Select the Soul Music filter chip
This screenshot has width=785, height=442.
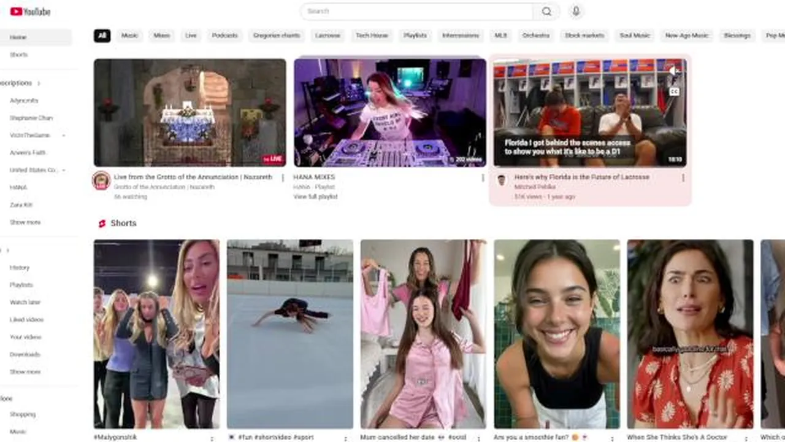coord(635,36)
